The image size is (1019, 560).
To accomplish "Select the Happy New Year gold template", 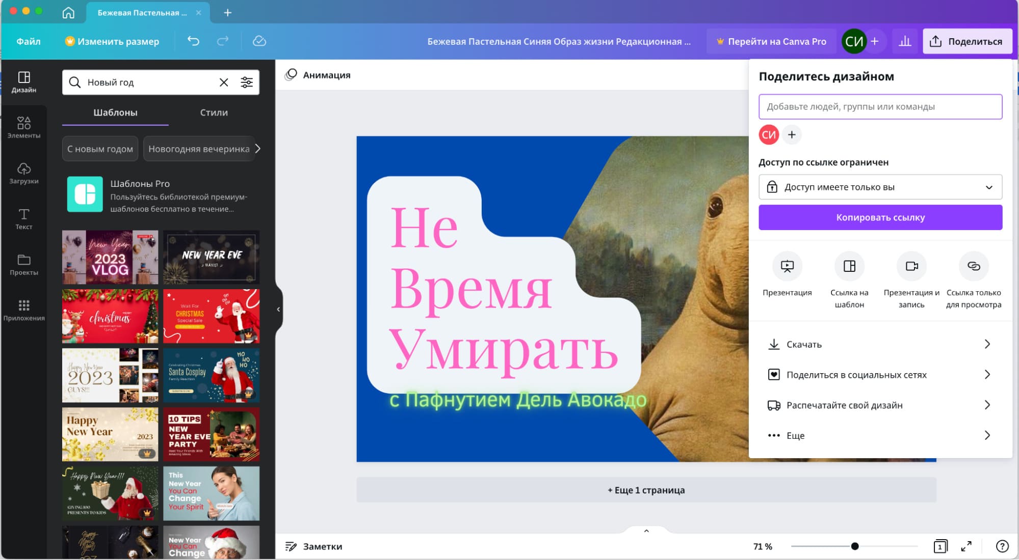I will tap(110, 434).
